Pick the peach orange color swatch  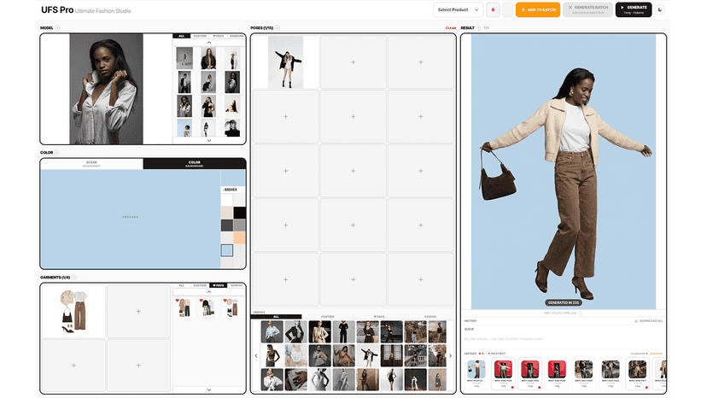[239, 237]
